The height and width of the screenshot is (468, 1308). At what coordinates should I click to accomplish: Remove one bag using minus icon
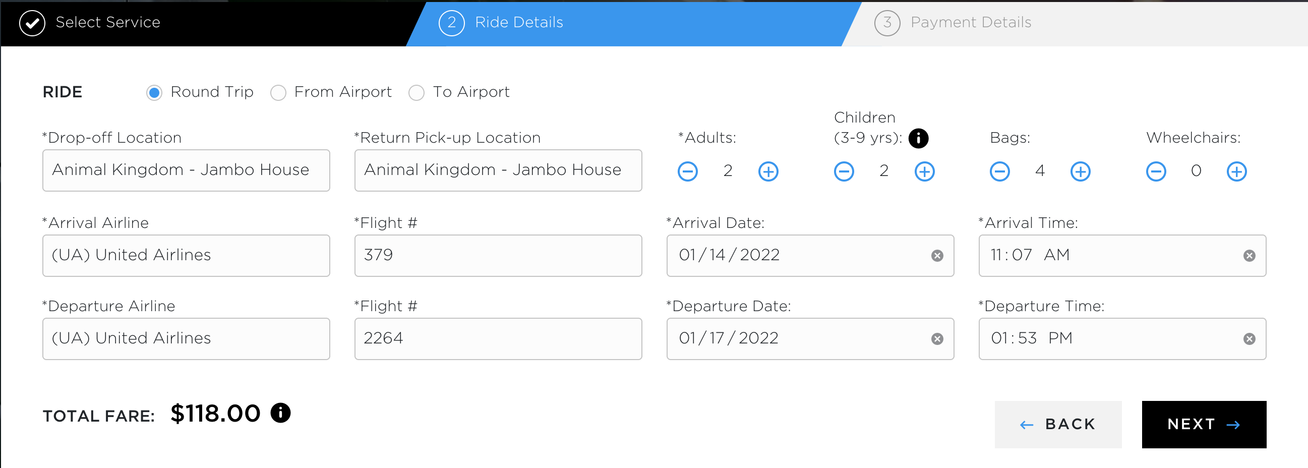999,171
